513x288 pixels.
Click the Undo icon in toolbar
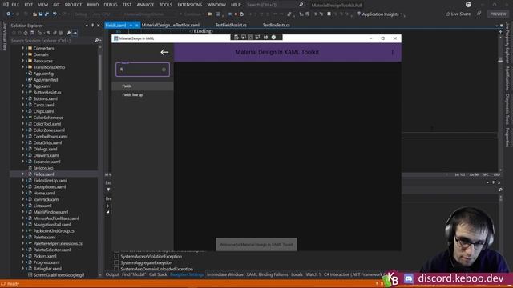pos(55,14)
